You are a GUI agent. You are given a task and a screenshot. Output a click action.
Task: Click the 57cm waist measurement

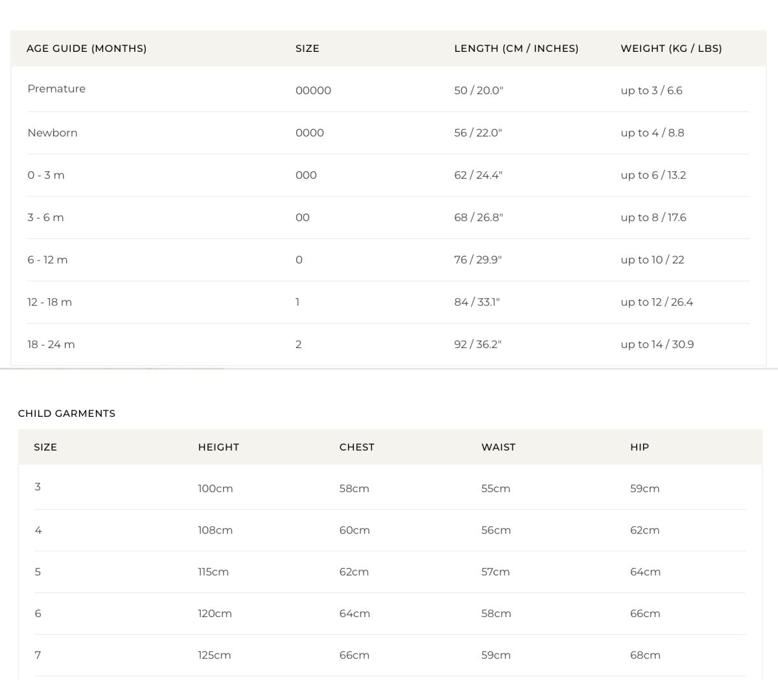(495, 572)
